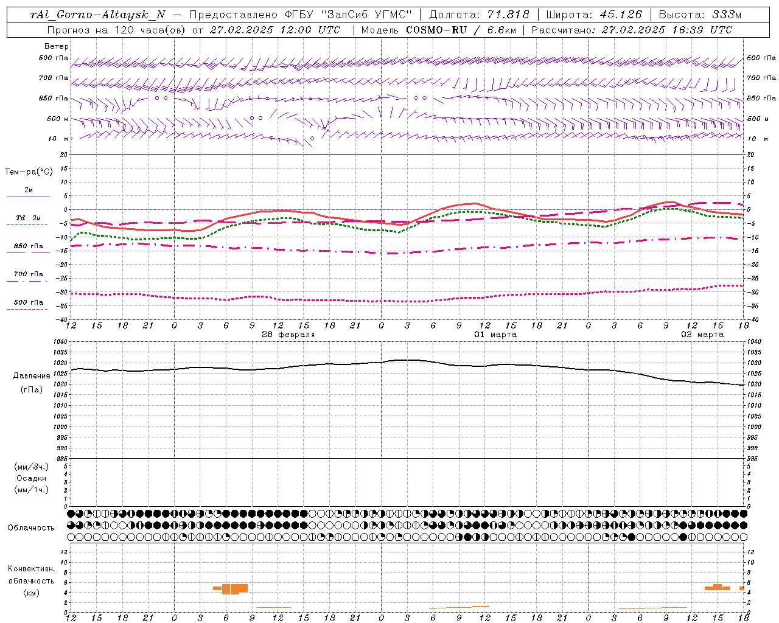
Task: Click the (мм/1ч.) precipitation unit label
Action: [32, 490]
